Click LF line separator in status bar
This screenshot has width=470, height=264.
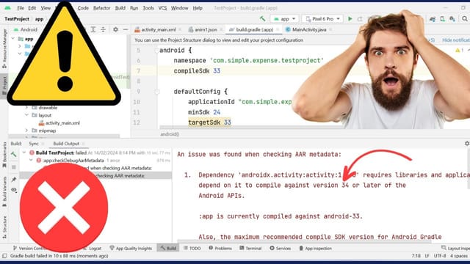pyautogui.click(x=427, y=256)
